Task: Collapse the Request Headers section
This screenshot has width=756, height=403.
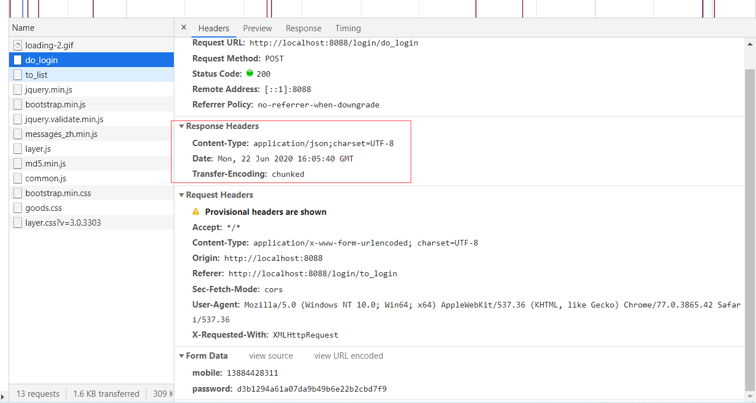Action: coord(181,195)
